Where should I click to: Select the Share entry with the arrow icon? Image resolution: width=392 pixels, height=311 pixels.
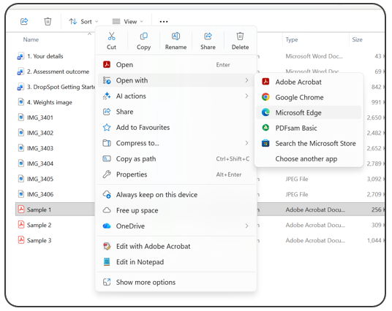pos(176,112)
